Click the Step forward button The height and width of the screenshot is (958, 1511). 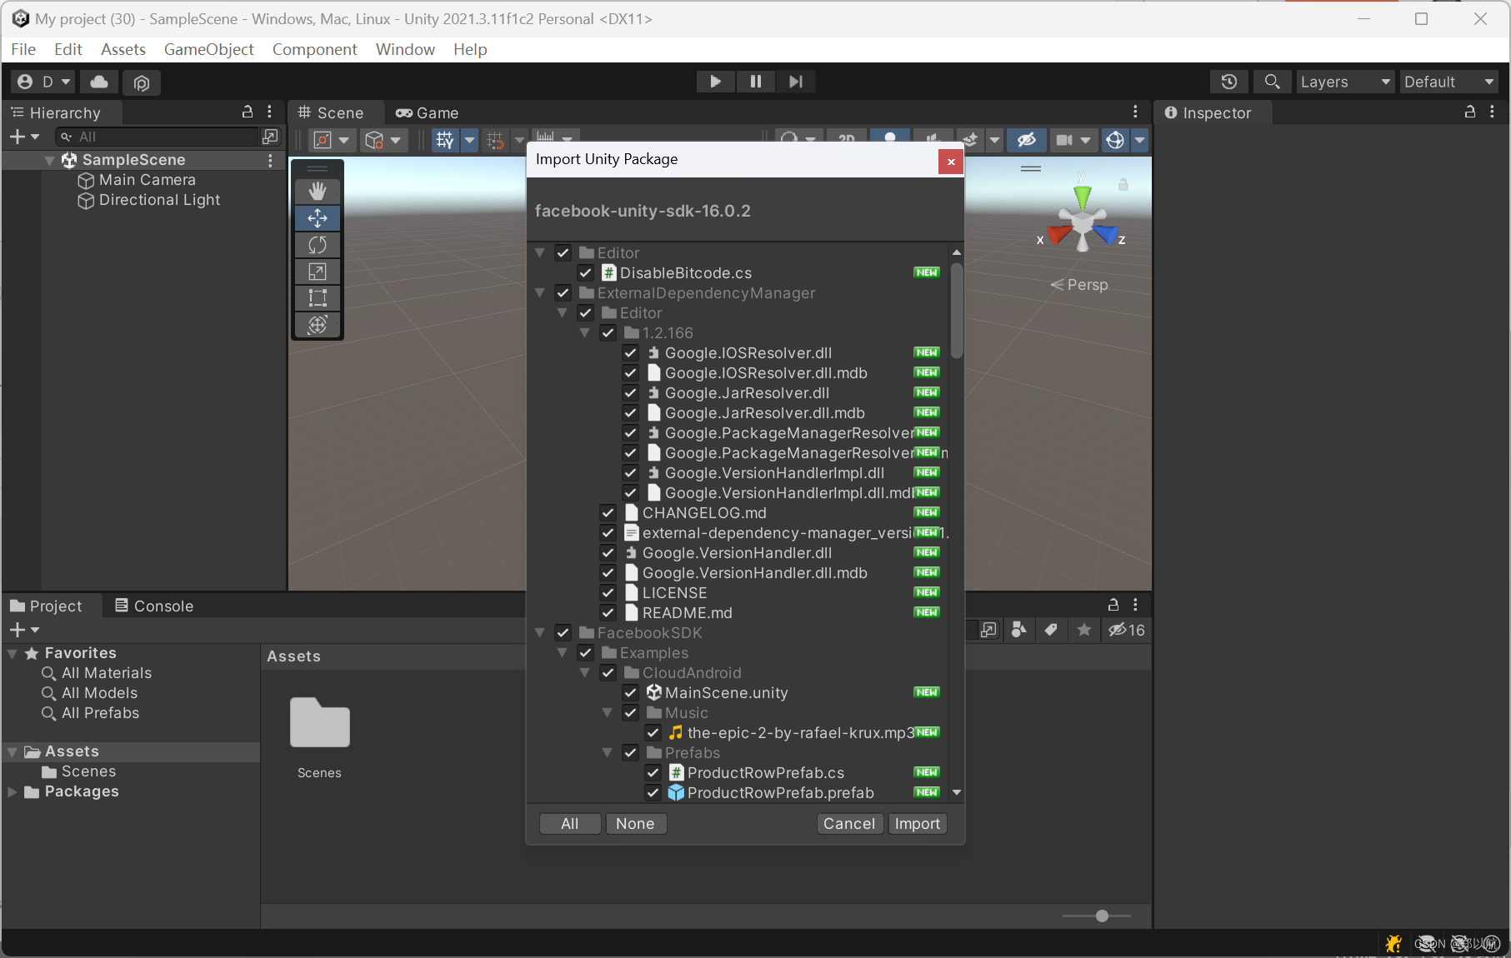796,82
